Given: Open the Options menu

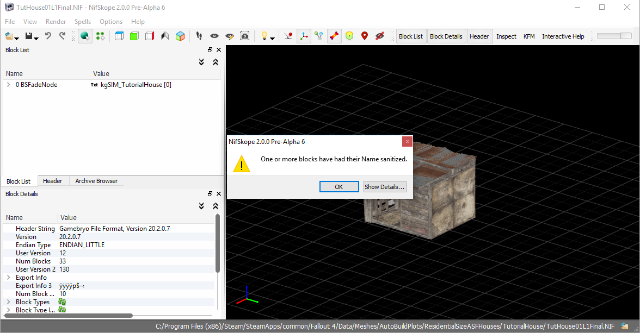Looking at the screenshot, I should point(111,22).
